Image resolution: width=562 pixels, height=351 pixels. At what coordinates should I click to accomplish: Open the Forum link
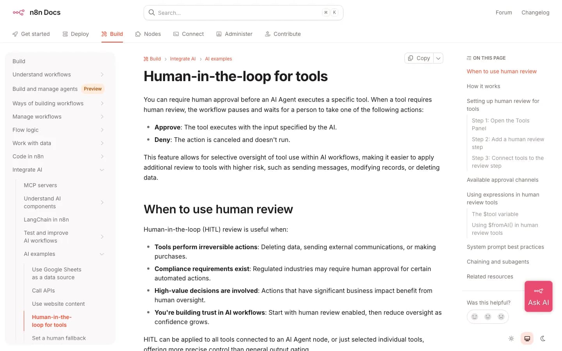click(504, 12)
